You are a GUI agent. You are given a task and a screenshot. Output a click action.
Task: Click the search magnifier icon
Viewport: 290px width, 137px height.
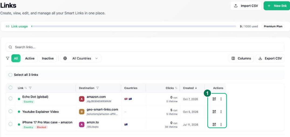coord(10,47)
